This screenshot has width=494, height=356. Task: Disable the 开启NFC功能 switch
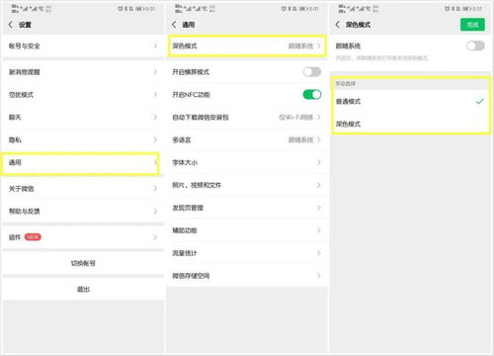pyautogui.click(x=311, y=95)
